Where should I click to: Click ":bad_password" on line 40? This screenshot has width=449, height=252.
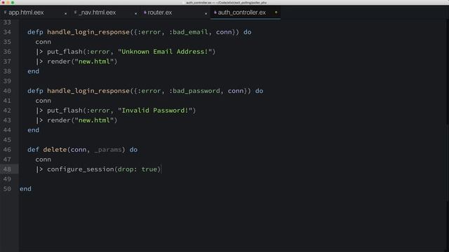coord(194,91)
